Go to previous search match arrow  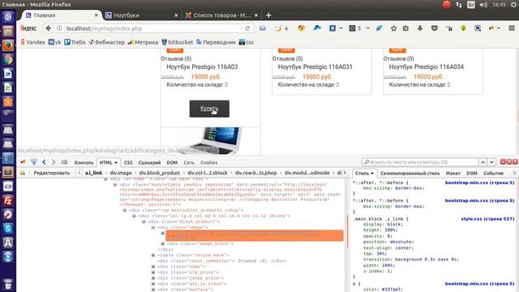483,162
